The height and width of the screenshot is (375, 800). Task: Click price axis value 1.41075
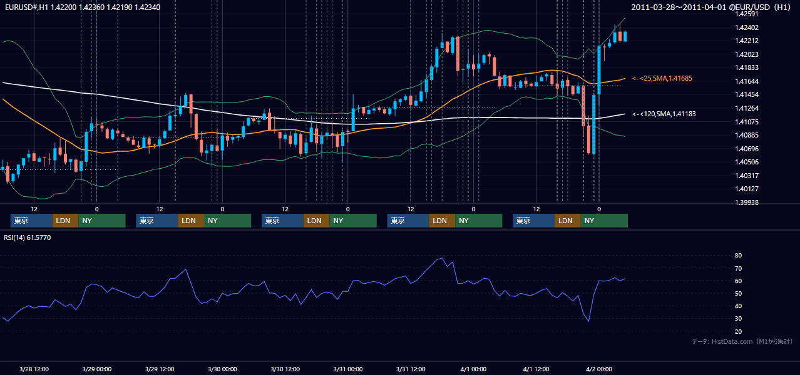click(746, 122)
